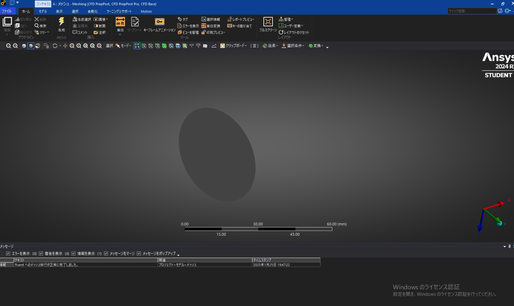The height and width of the screenshot is (306, 514).
Task: Open the messages toolbar overflow arrow
Action: coord(178,255)
